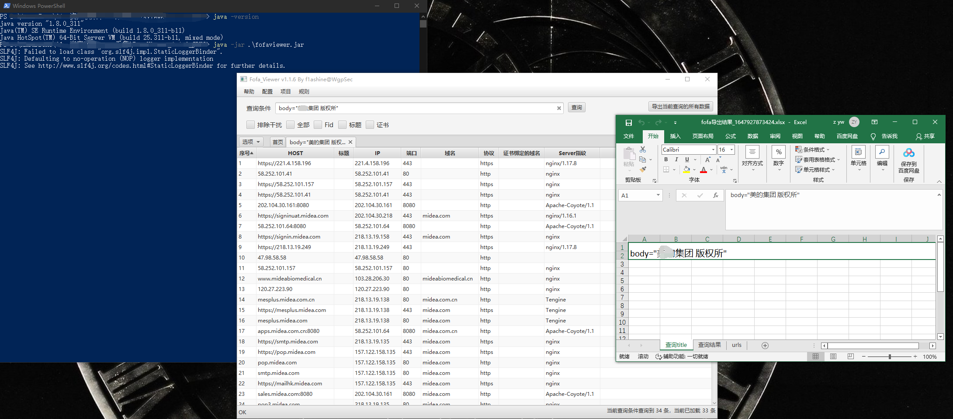Viewport: 953px width, 419px height.
Task: Switch to the 查询结果 worksheet tab
Action: [710, 345]
